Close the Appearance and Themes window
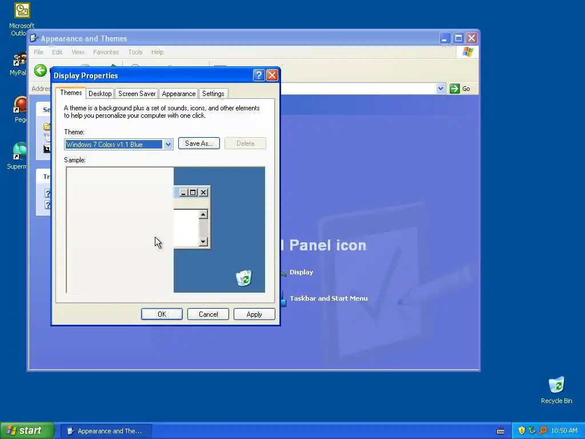The image size is (585, 439). (x=471, y=38)
